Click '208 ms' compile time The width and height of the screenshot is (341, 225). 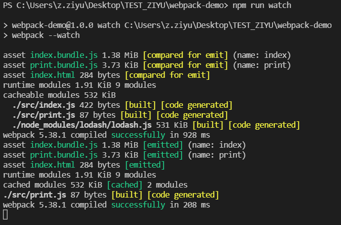(196, 205)
